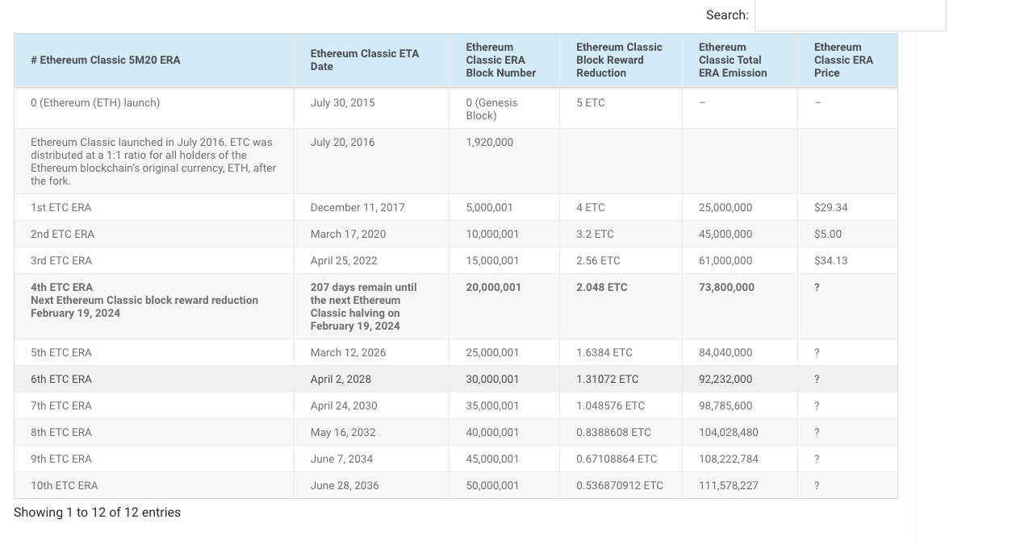Select the '98,785,600' emission cell
The image size is (1012, 540).
click(740, 405)
